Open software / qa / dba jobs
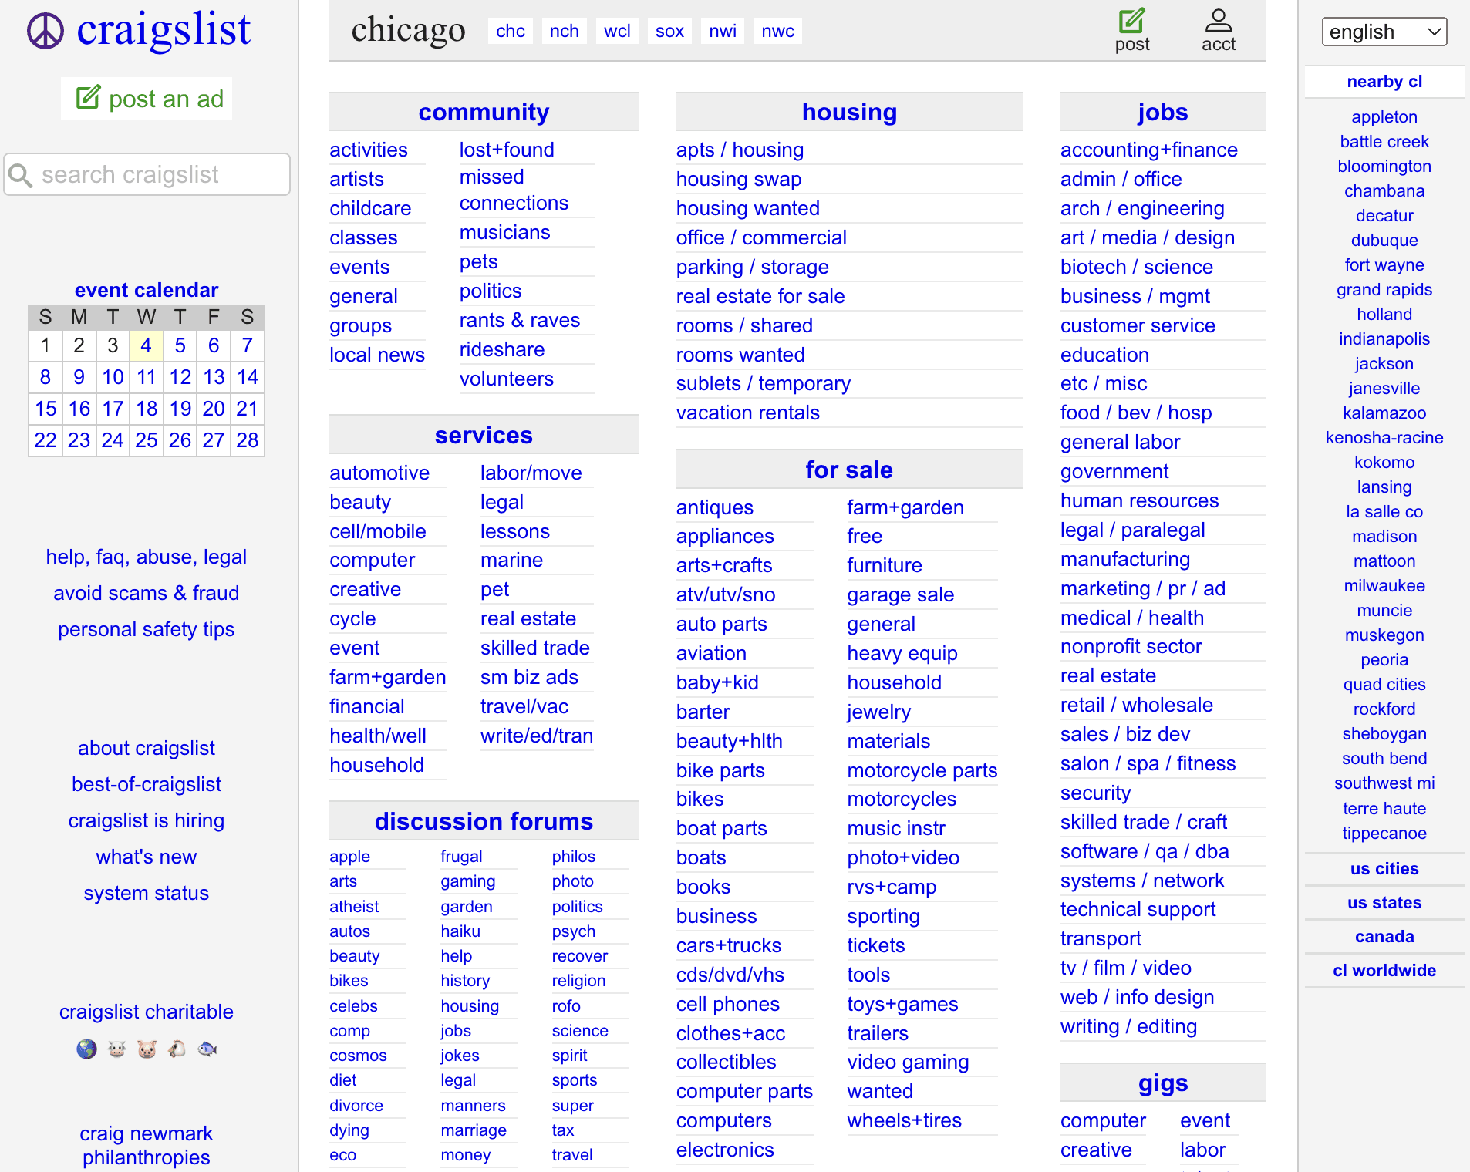Screen dimensions: 1470x1172 [1145, 851]
